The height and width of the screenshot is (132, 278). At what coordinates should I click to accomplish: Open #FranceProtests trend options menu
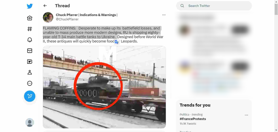coord(246,115)
